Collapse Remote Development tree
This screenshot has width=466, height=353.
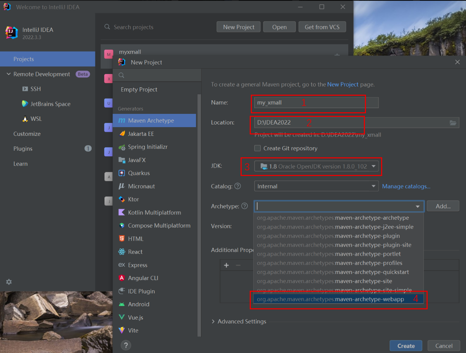tap(8, 74)
